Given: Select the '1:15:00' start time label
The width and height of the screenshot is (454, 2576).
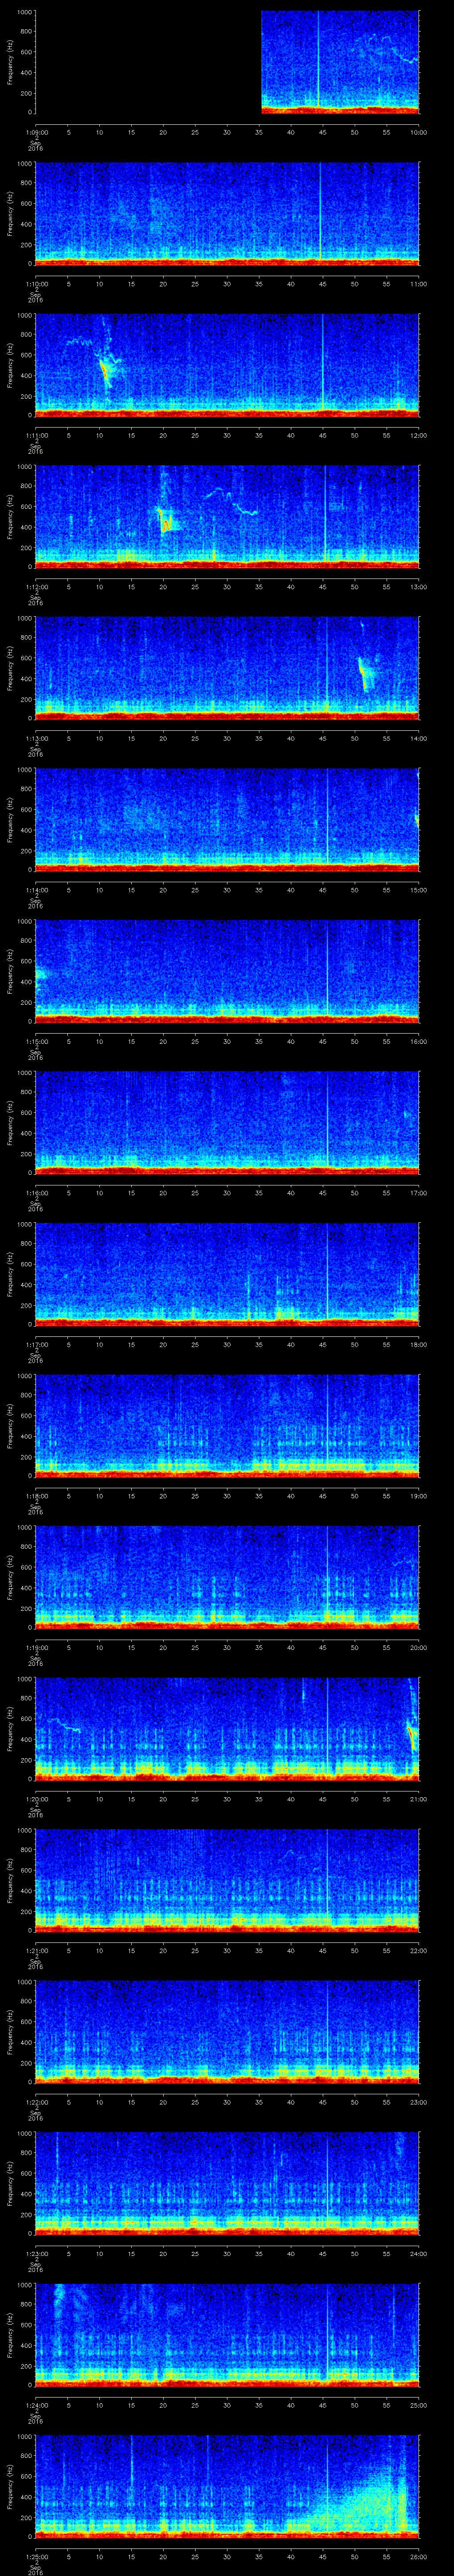Looking at the screenshot, I should (36, 1042).
